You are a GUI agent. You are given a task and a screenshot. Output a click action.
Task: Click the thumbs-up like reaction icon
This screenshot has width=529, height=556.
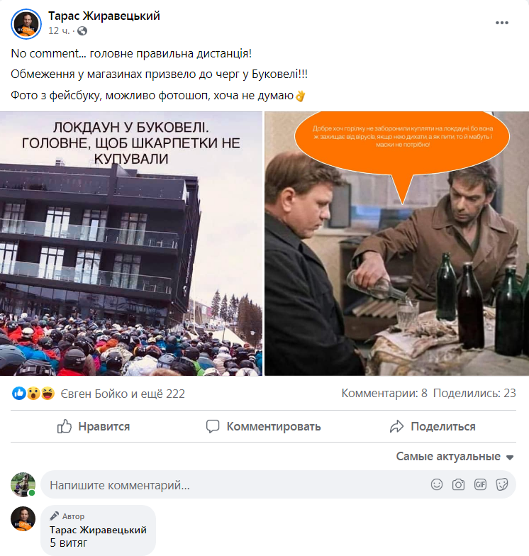point(18,393)
